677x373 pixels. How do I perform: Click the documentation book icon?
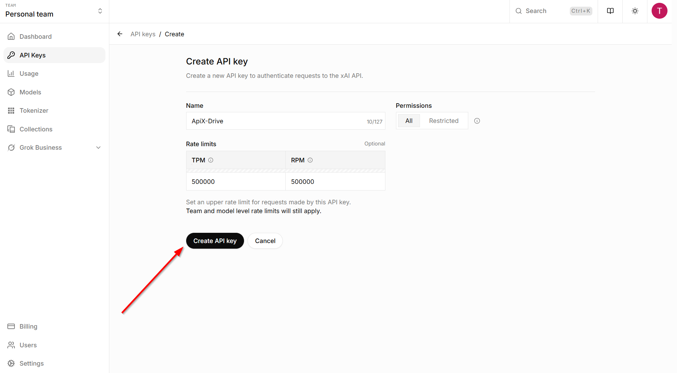tap(610, 11)
